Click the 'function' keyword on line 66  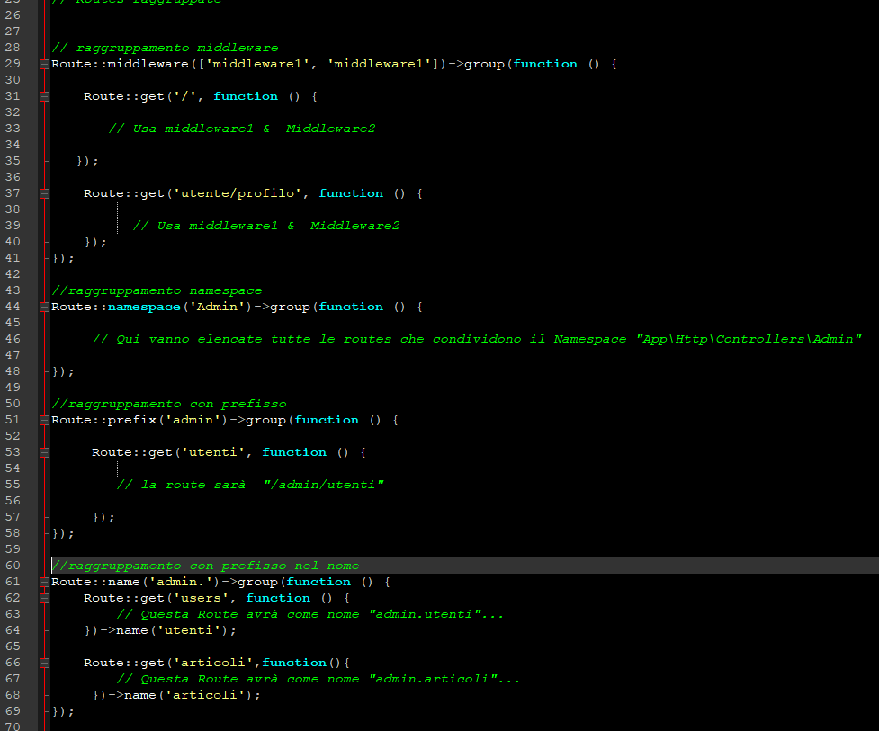(293, 663)
